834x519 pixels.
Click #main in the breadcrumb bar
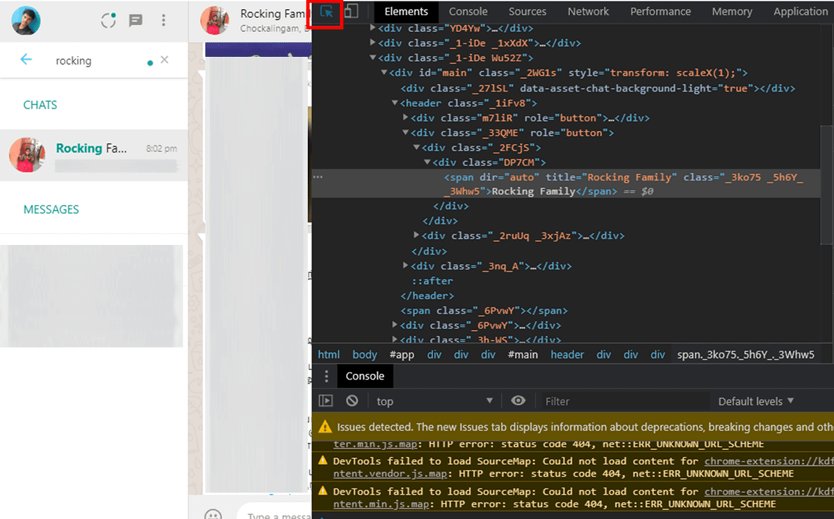(523, 355)
